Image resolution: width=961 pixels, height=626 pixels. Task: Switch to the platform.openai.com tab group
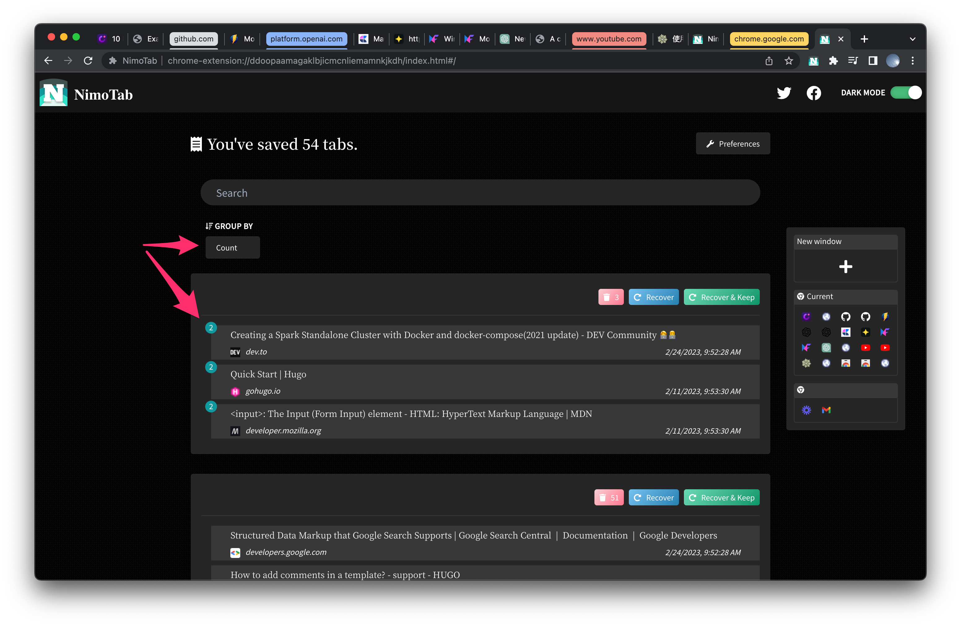click(x=307, y=39)
